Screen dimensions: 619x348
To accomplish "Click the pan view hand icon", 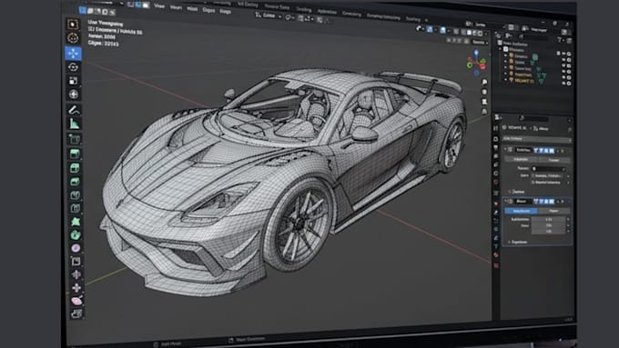I will pyautogui.click(x=484, y=92).
